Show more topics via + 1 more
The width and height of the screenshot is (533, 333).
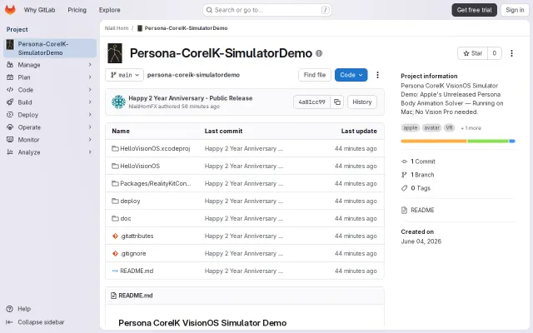(x=471, y=128)
